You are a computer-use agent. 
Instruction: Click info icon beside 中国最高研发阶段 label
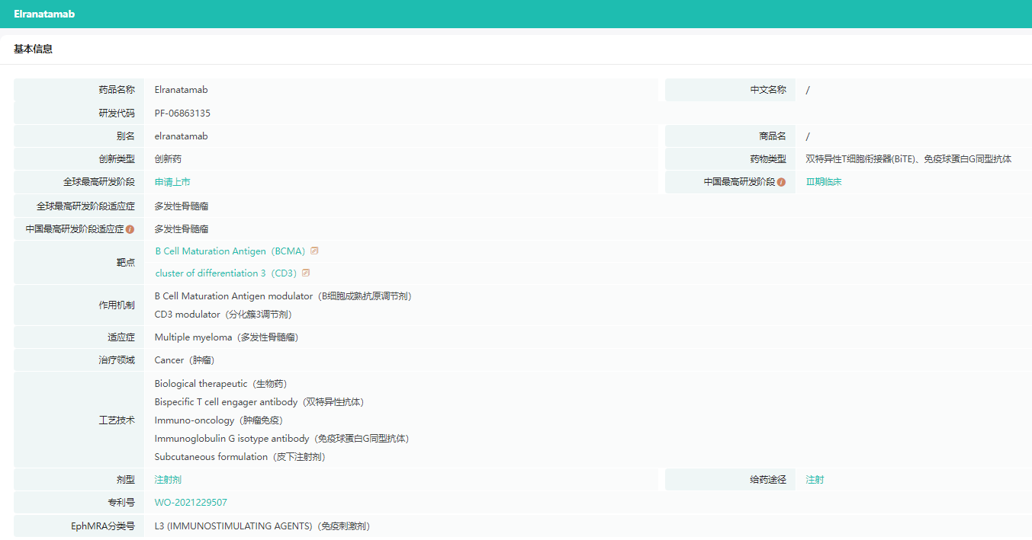tap(781, 182)
